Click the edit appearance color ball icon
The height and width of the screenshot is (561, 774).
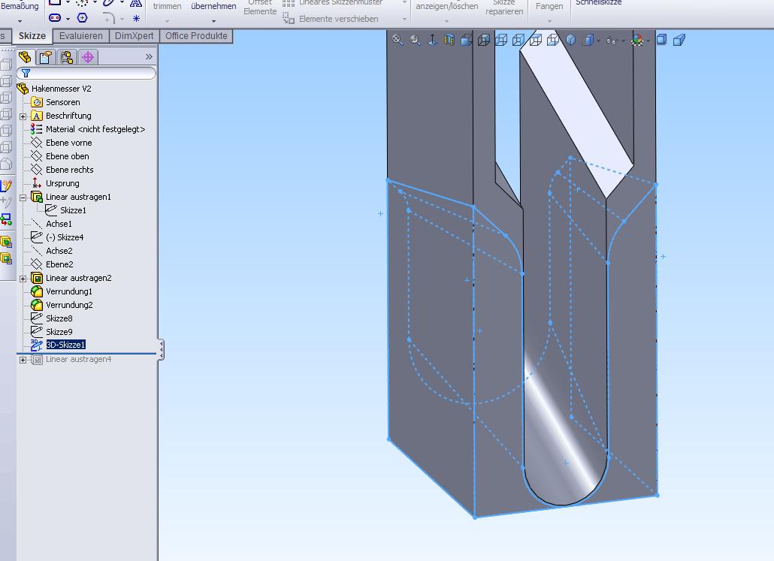637,40
